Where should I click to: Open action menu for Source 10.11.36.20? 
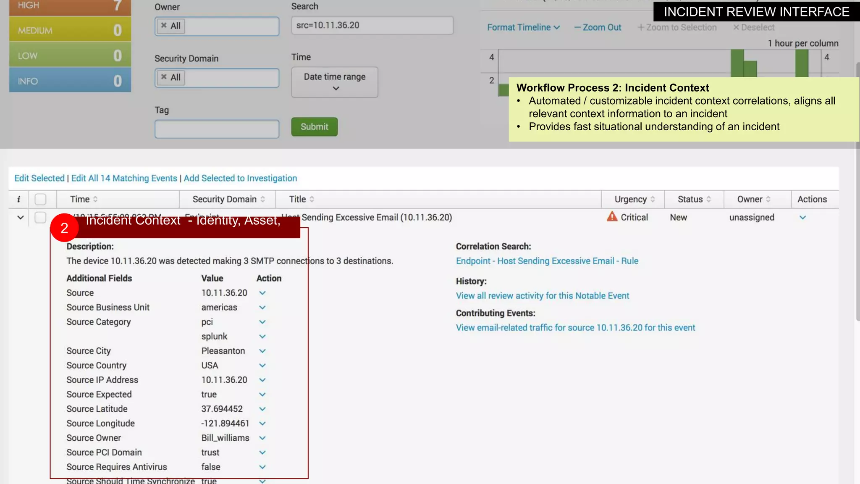click(262, 293)
